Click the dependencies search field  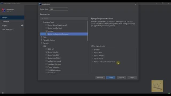point(64,18)
